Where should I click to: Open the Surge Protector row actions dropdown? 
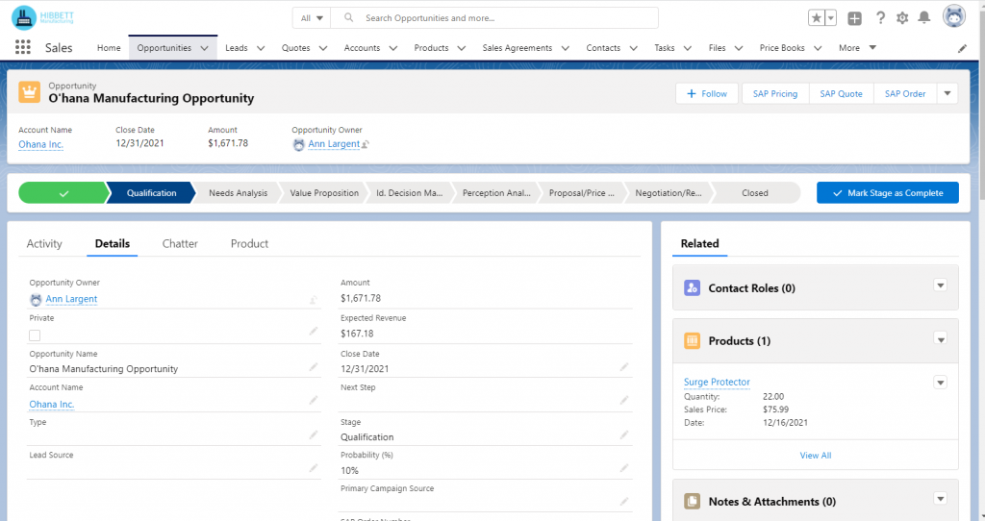click(x=940, y=383)
